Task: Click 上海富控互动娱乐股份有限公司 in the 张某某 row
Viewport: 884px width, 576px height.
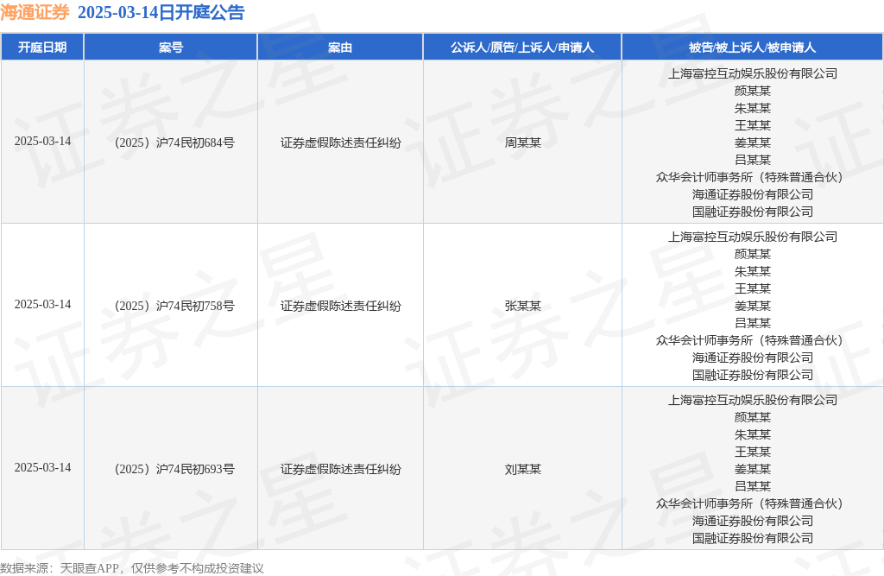Action: tap(753, 237)
